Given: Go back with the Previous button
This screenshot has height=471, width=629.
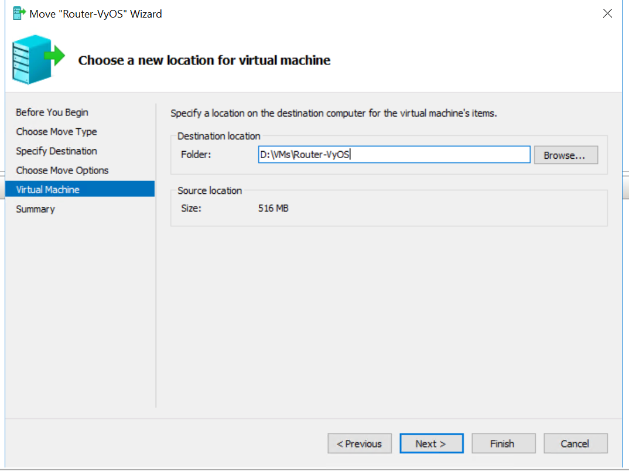Looking at the screenshot, I should (360, 443).
